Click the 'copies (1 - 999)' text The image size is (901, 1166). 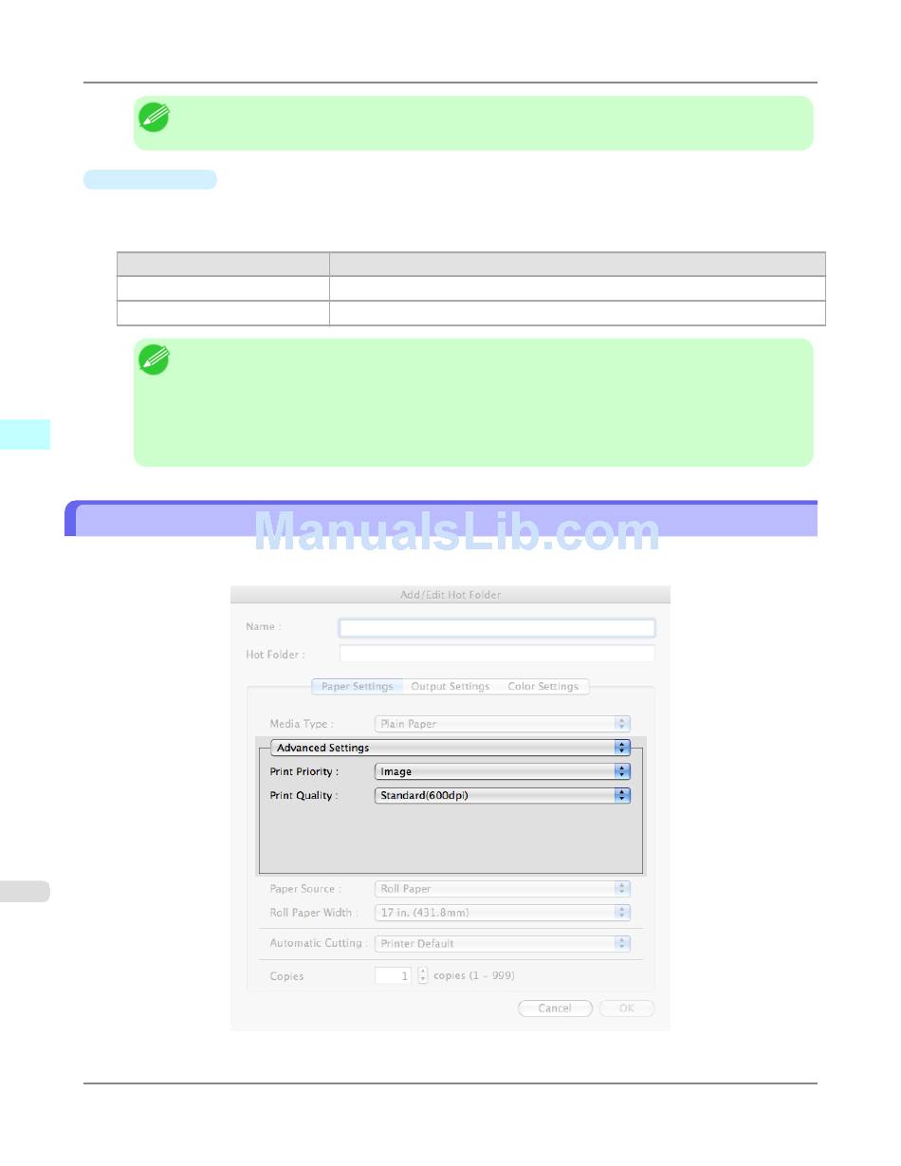coord(474,975)
